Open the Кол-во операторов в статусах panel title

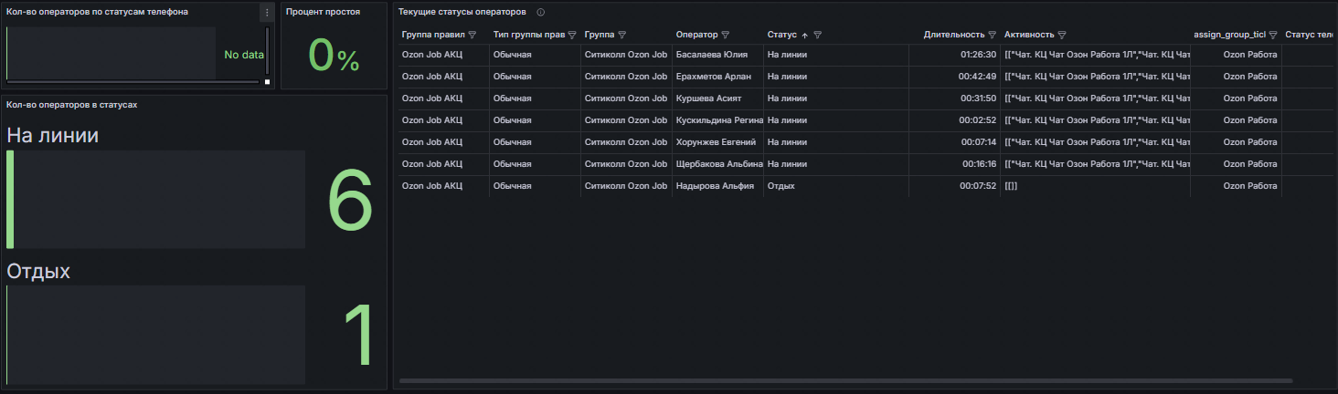pyautogui.click(x=72, y=105)
